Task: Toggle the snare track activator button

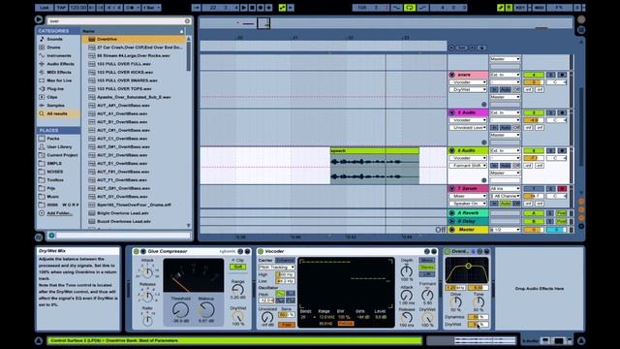Action: [534, 75]
